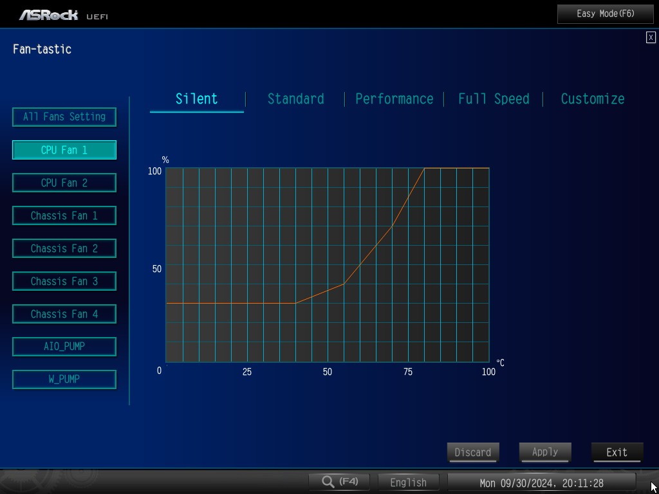This screenshot has width=659, height=494.
Task: Apply the fan settings
Action: [544, 452]
